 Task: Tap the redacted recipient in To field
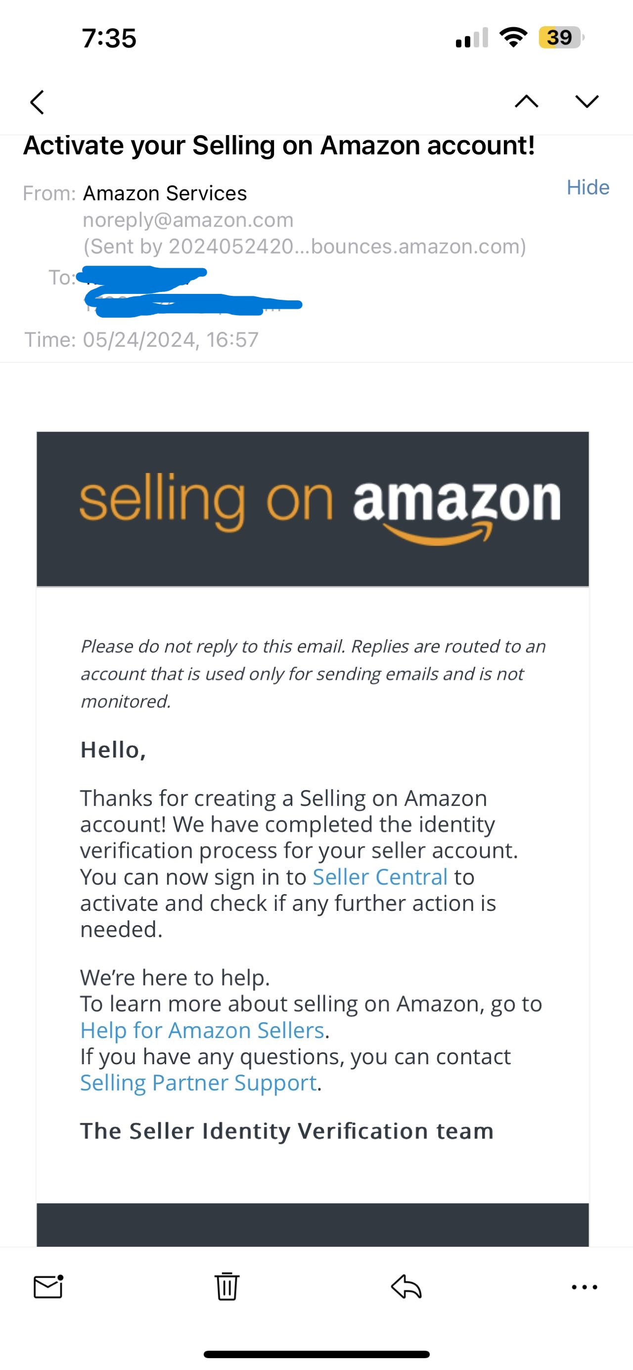click(x=189, y=291)
